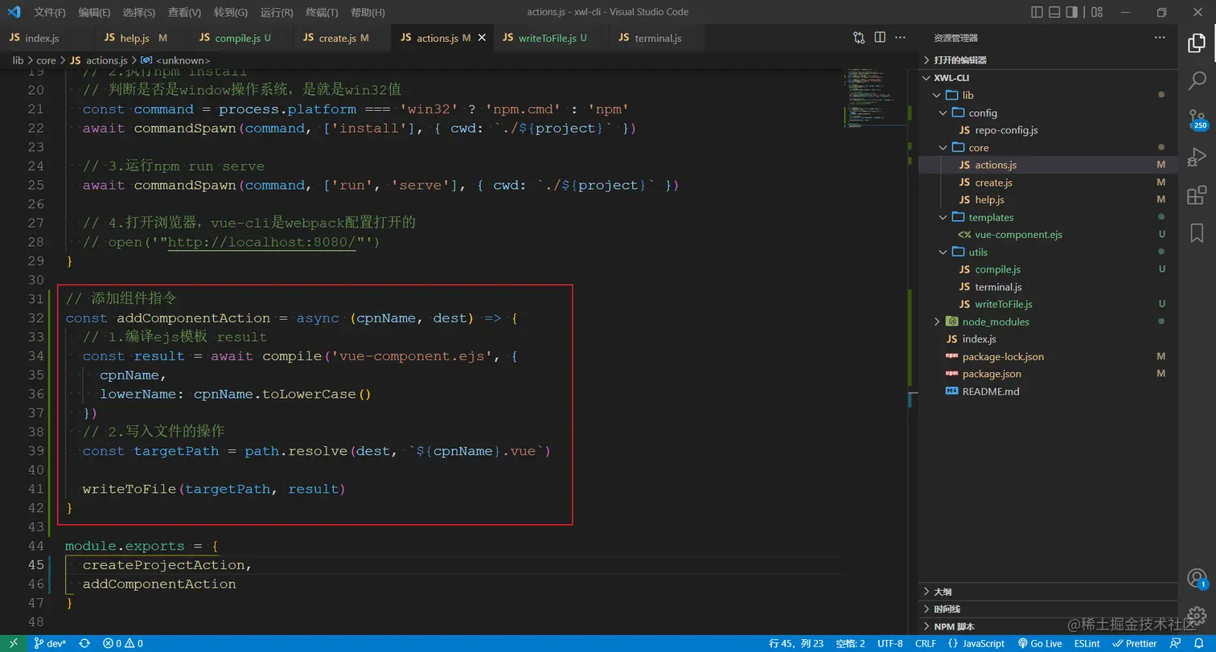Click the Accounts icon in activity bar
This screenshot has width=1216, height=652.
1197,579
